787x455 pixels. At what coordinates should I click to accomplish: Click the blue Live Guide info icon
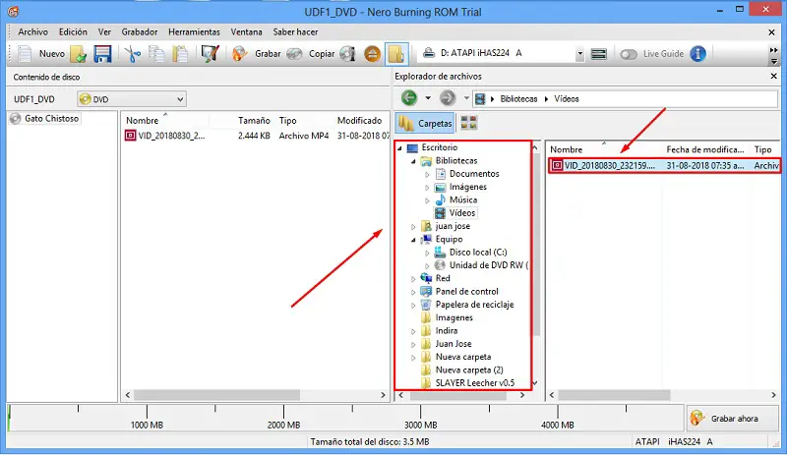697,54
